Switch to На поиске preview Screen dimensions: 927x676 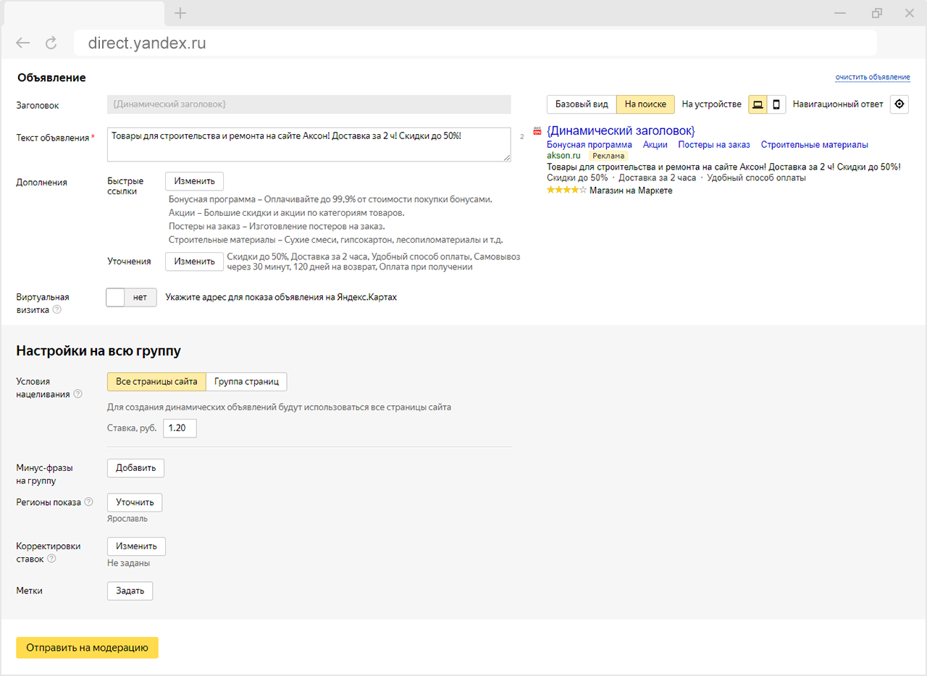645,104
